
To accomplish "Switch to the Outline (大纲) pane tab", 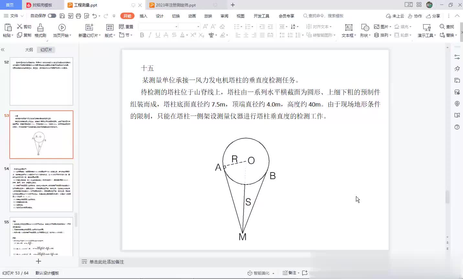I will [x=29, y=50].
